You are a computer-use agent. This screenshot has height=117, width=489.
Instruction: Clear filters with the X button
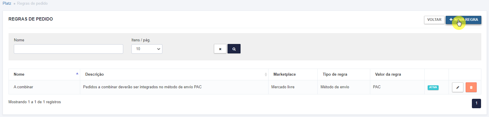click(x=220, y=49)
